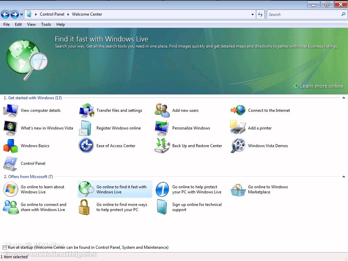Click the large globe banner image

(27, 60)
